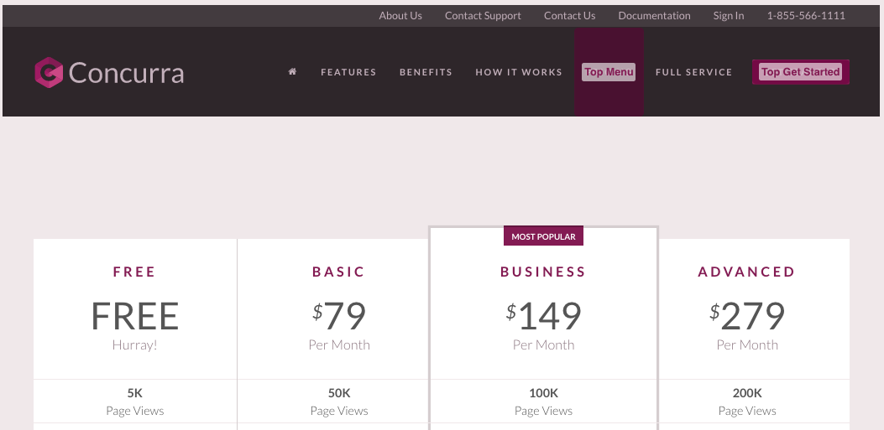Click the Contact Us link

pyautogui.click(x=569, y=16)
